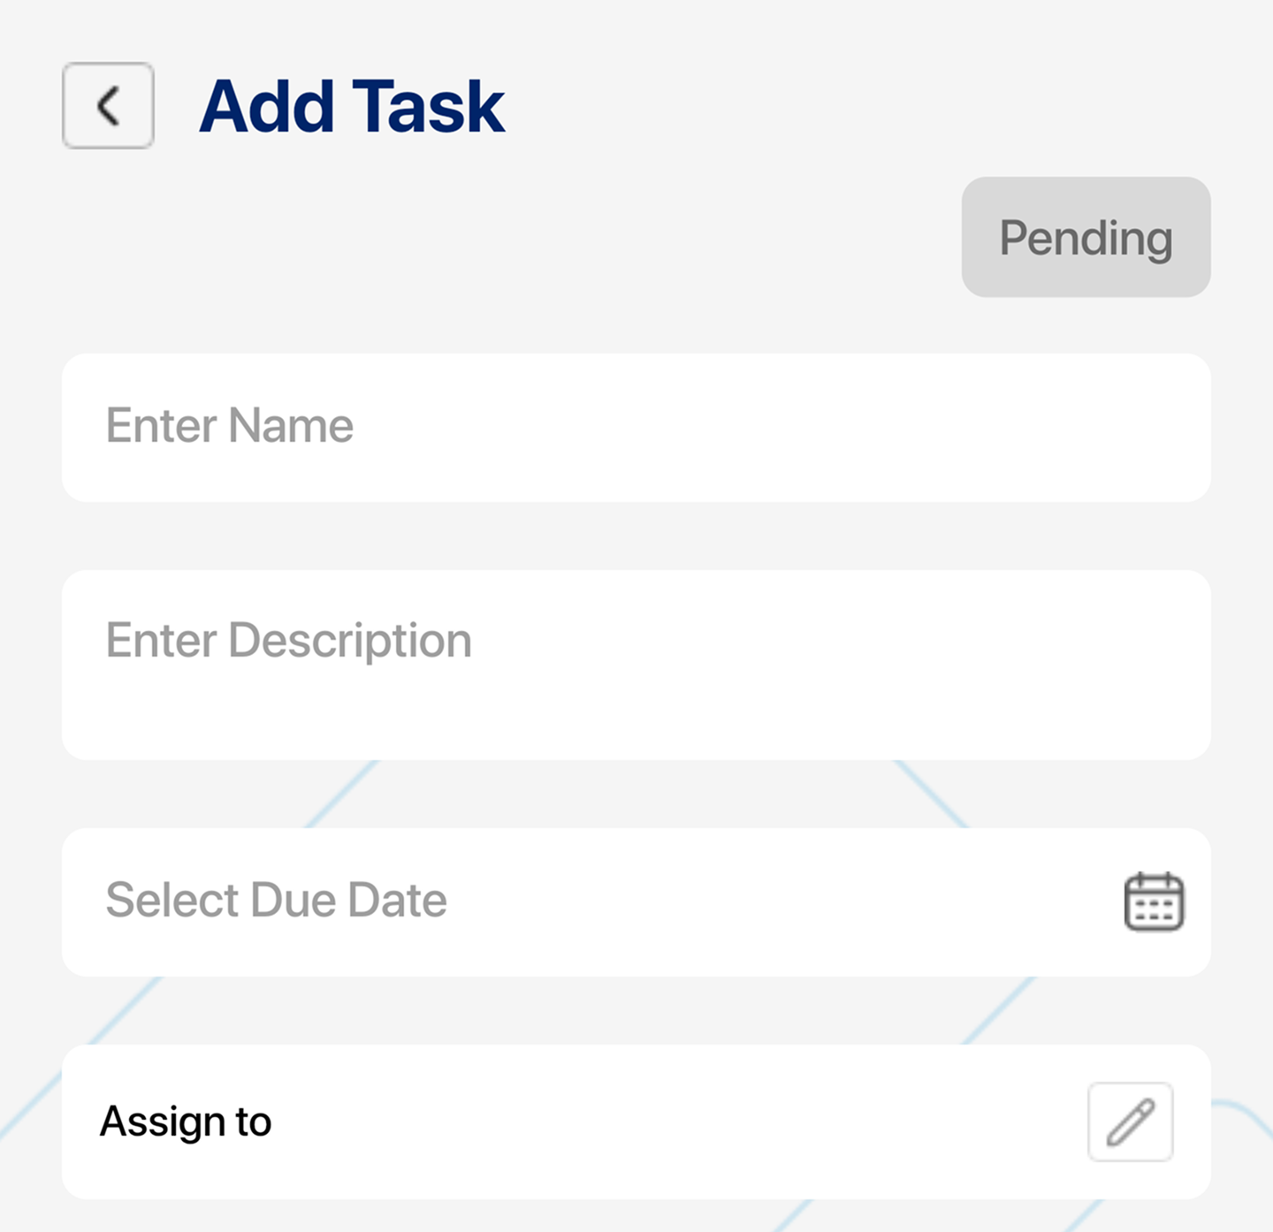Return to previous screen via back icon
The image size is (1273, 1232).
[108, 105]
